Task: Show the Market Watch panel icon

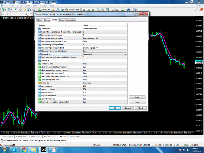Action: (x=16, y=10)
